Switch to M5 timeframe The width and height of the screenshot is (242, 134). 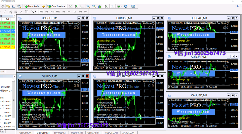[47, 12]
